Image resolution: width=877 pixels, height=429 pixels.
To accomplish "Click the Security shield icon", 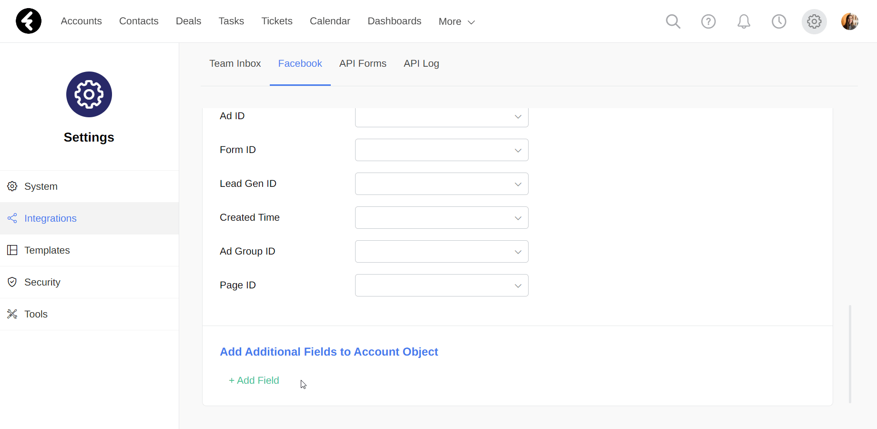I will click(12, 282).
